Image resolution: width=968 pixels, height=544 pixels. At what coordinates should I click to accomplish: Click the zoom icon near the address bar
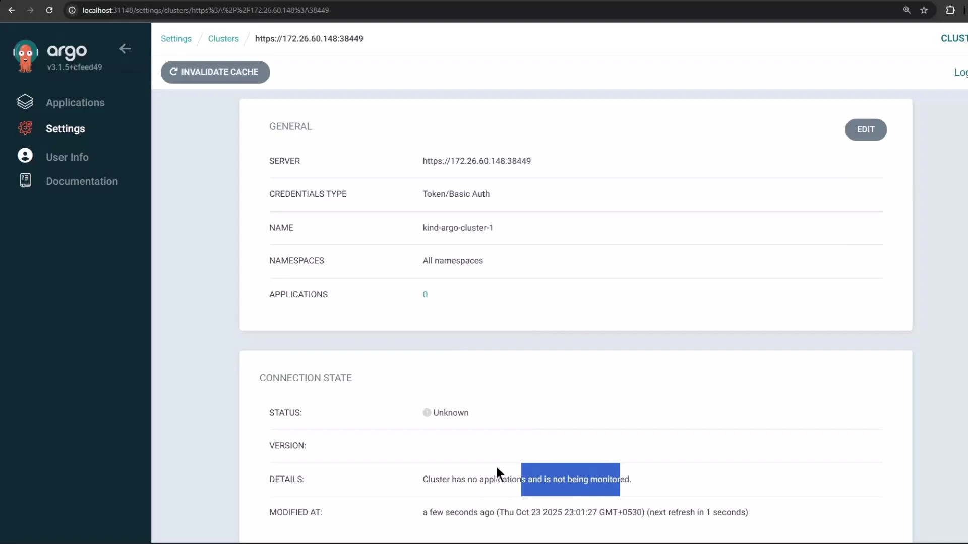[906, 10]
